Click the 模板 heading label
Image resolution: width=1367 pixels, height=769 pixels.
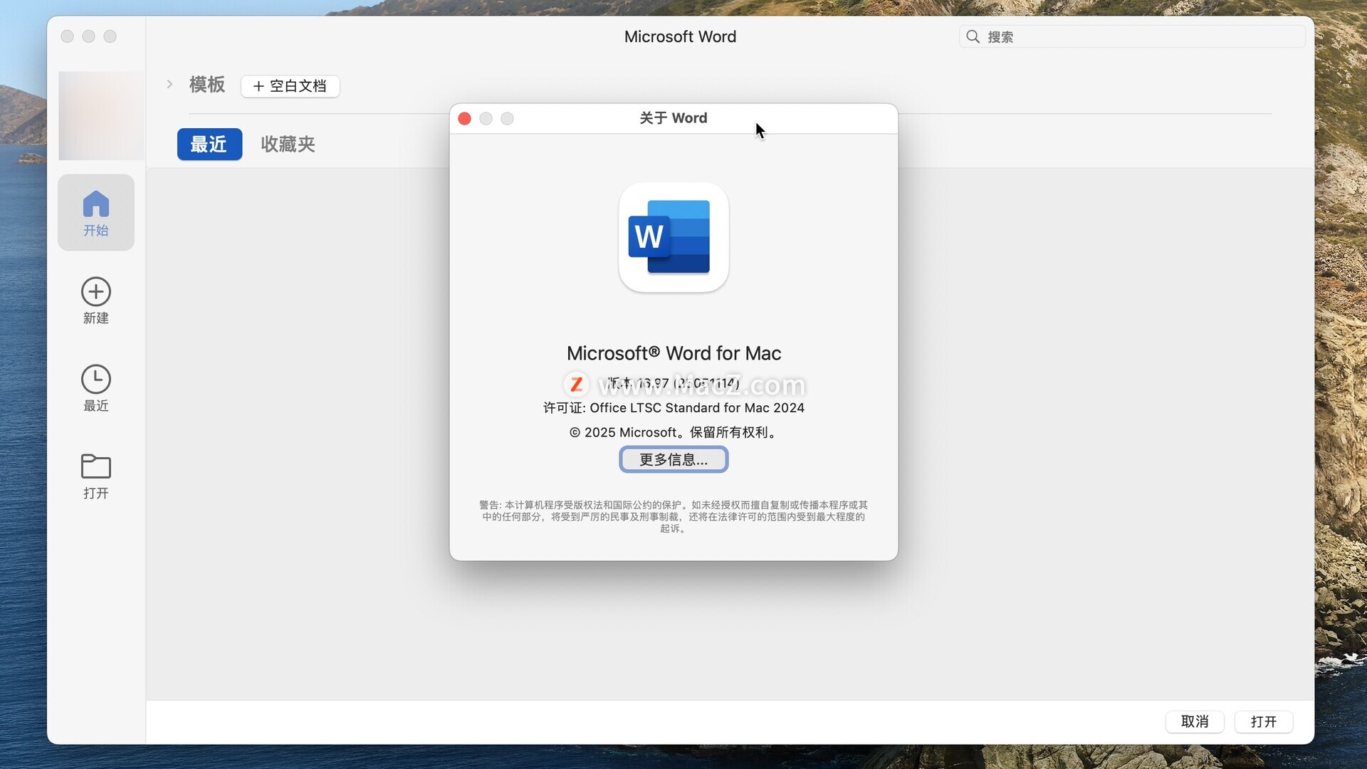coord(207,85)
